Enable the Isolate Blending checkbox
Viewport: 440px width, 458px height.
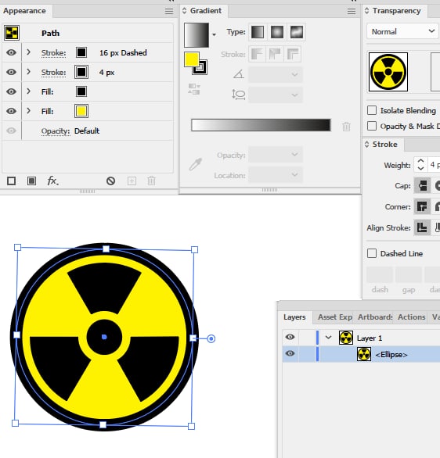pyautogui.click(x=372, y=110)
